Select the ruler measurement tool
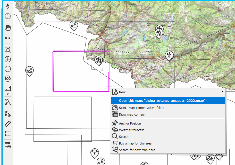The width and height of the screenshot is (235, 165). point(7,123)
